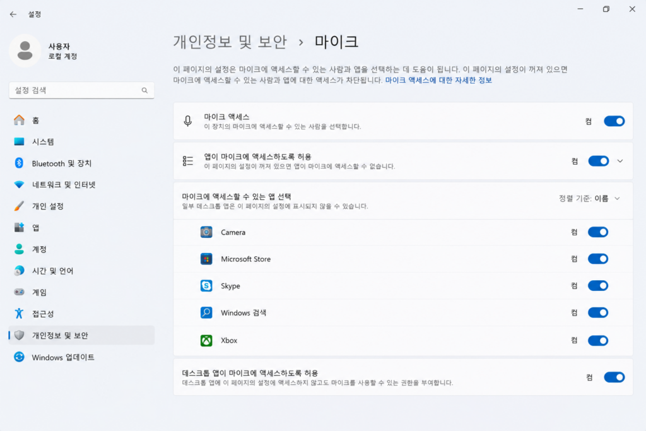Click the Camera app icon
The width and height of the screenshot is (646, 431).
(x=206, y=232)
